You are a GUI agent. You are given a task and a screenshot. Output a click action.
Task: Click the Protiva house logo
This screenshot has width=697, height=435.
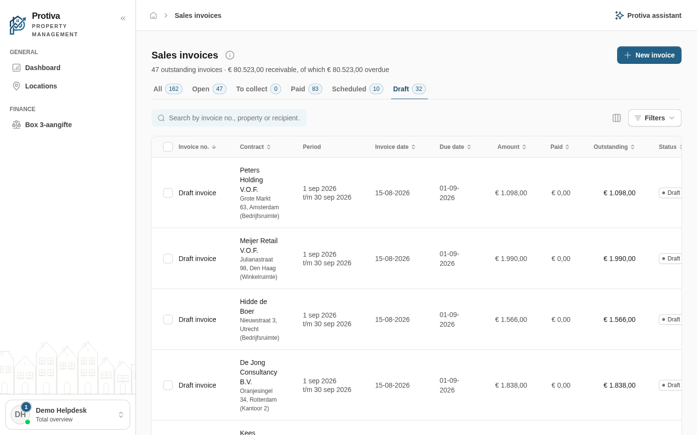click(18, 25)
